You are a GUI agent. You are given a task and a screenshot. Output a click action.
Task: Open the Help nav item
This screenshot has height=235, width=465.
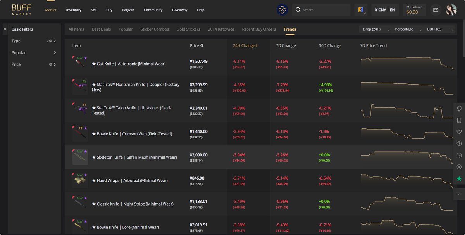(x=200, y=10)
